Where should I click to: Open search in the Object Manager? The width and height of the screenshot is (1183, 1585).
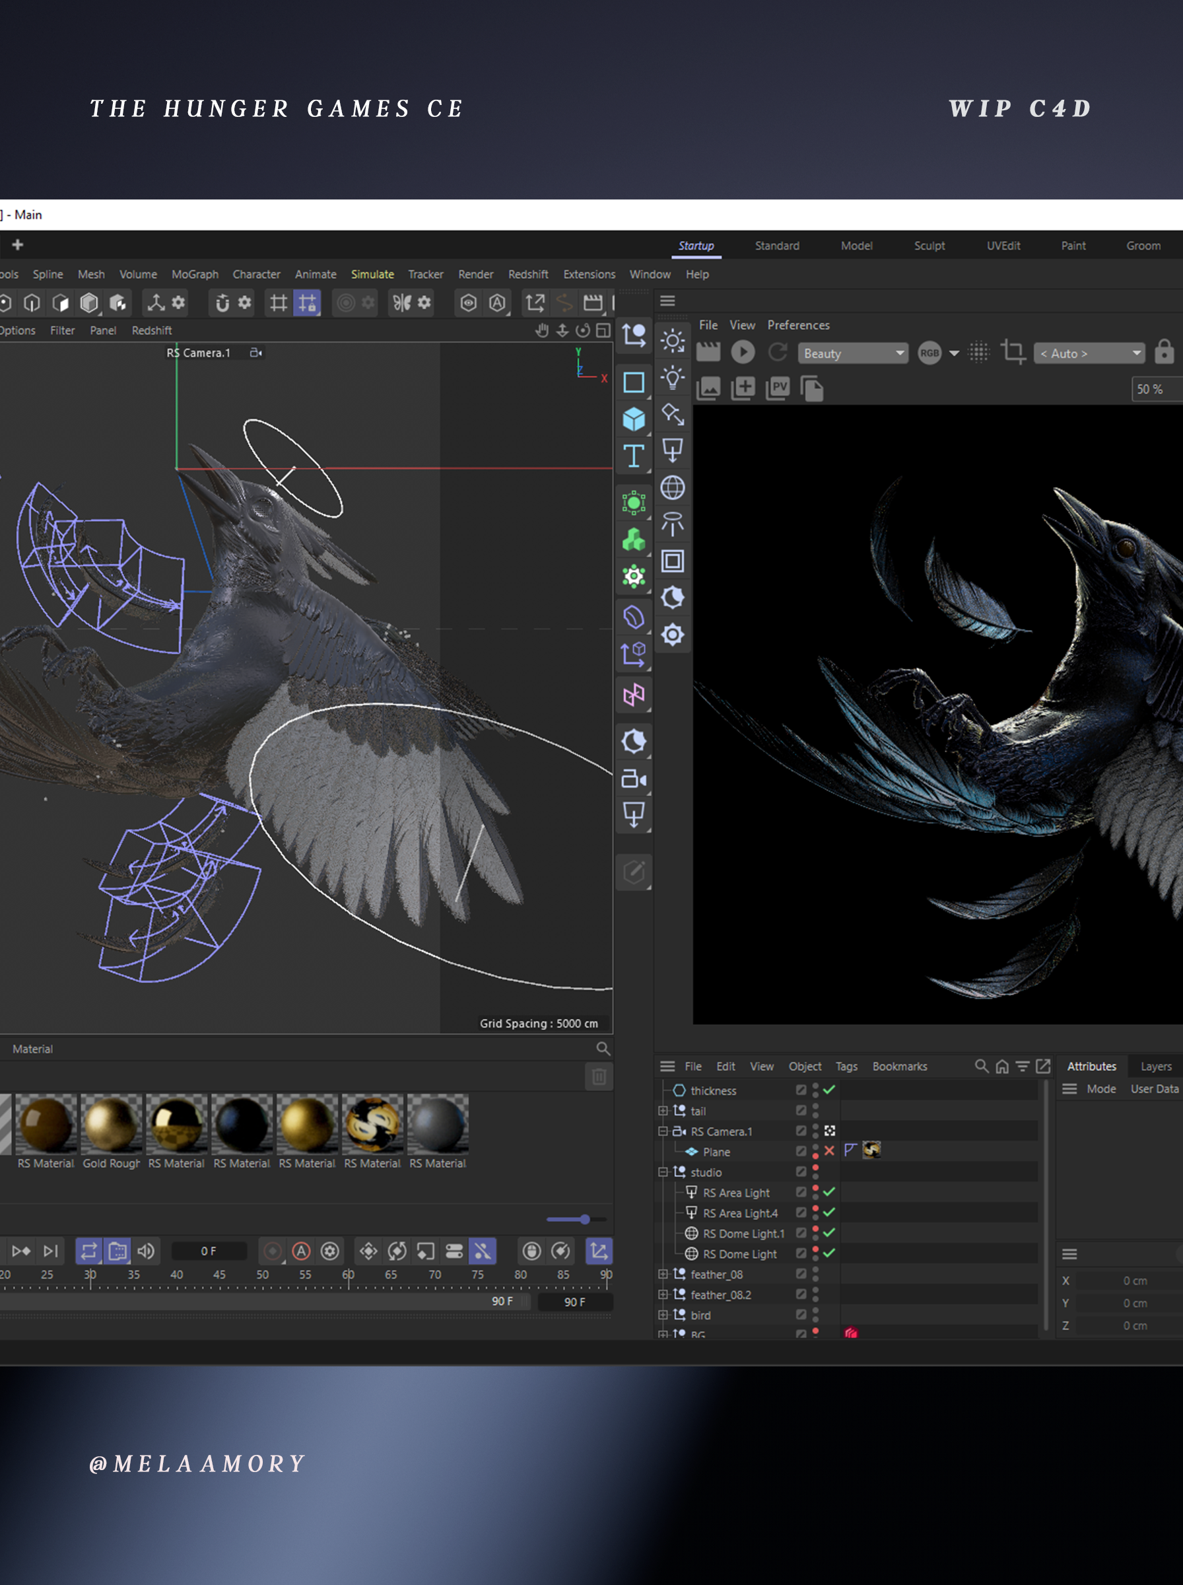[981, 1066]
